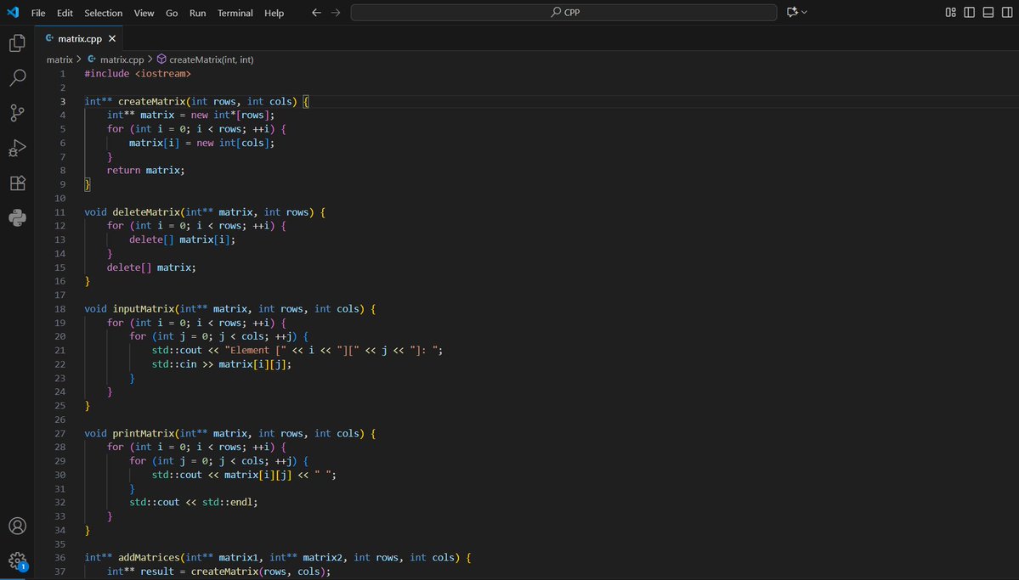1019x580 pixels.
Task: Click 'return matrix;' on line 8
Action: pos(145,170)
